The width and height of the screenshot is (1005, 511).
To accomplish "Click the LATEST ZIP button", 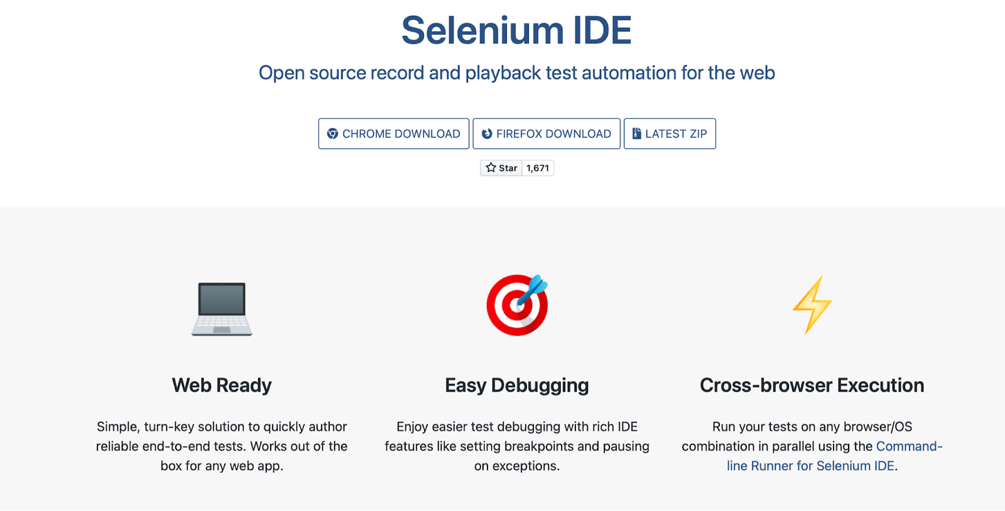I will (670, 133).
